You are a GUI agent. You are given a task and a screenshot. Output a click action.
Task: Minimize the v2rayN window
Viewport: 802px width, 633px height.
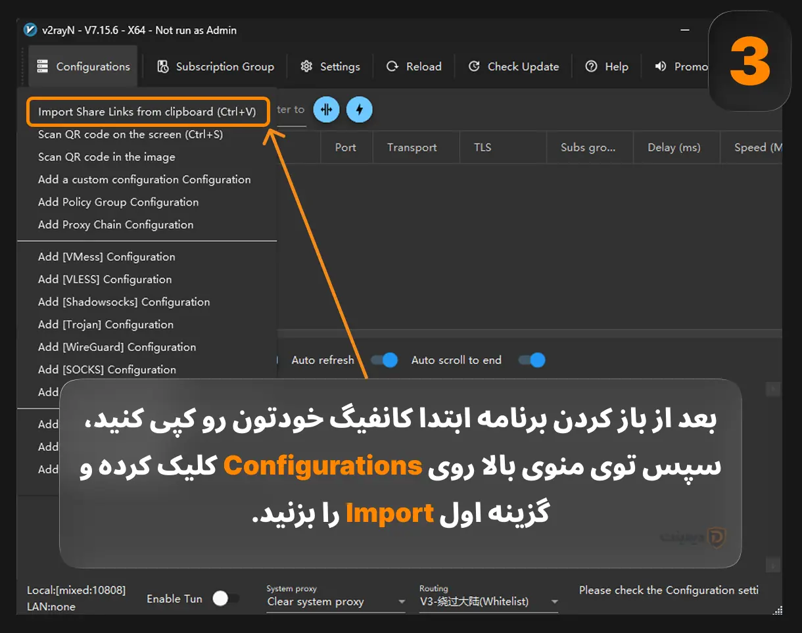point(686,30)
